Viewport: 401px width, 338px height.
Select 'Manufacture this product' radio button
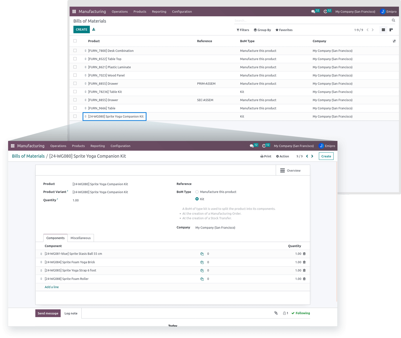[197, 192]
